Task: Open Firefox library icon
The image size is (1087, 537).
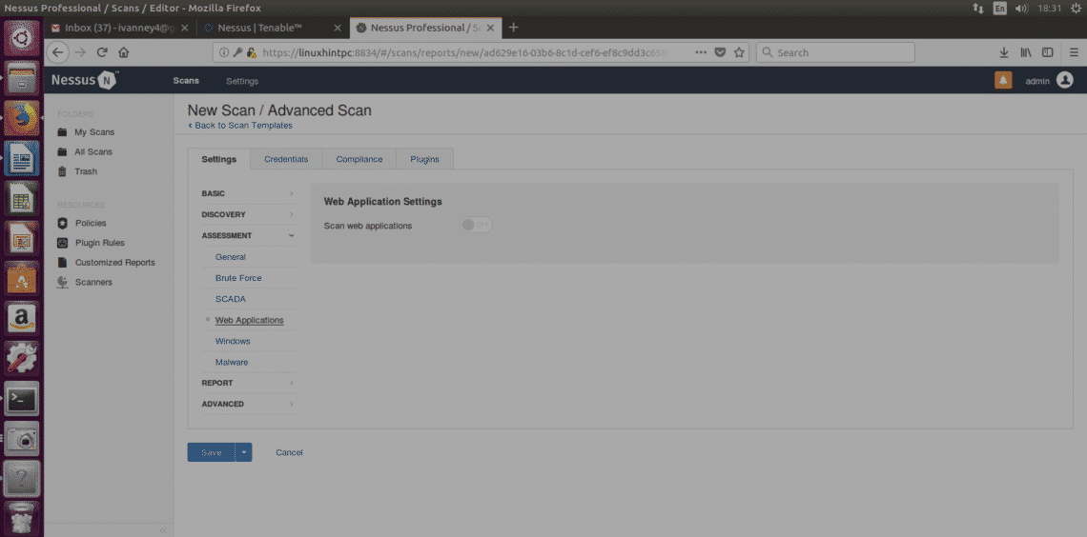Action: 1026,52
